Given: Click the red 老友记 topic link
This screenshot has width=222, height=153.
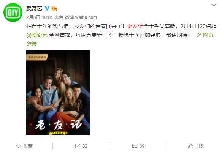Looking at the screenshot, I should [x=135, y=26].
